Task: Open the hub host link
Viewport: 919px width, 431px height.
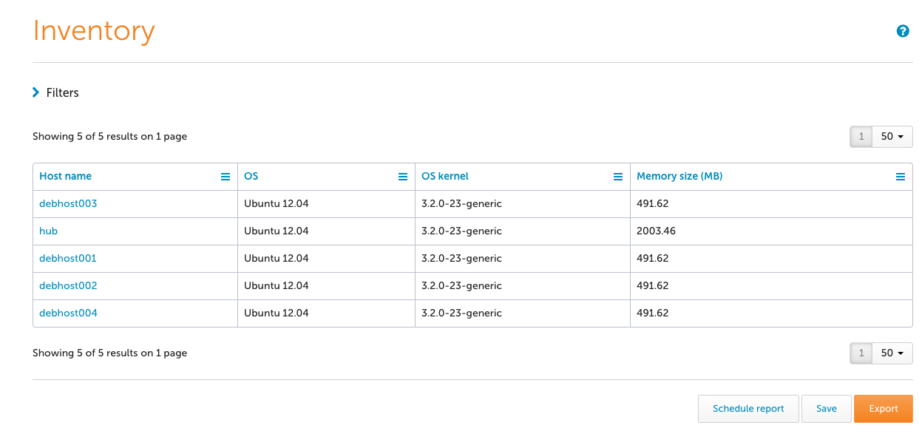Action: tap(48, 231)
